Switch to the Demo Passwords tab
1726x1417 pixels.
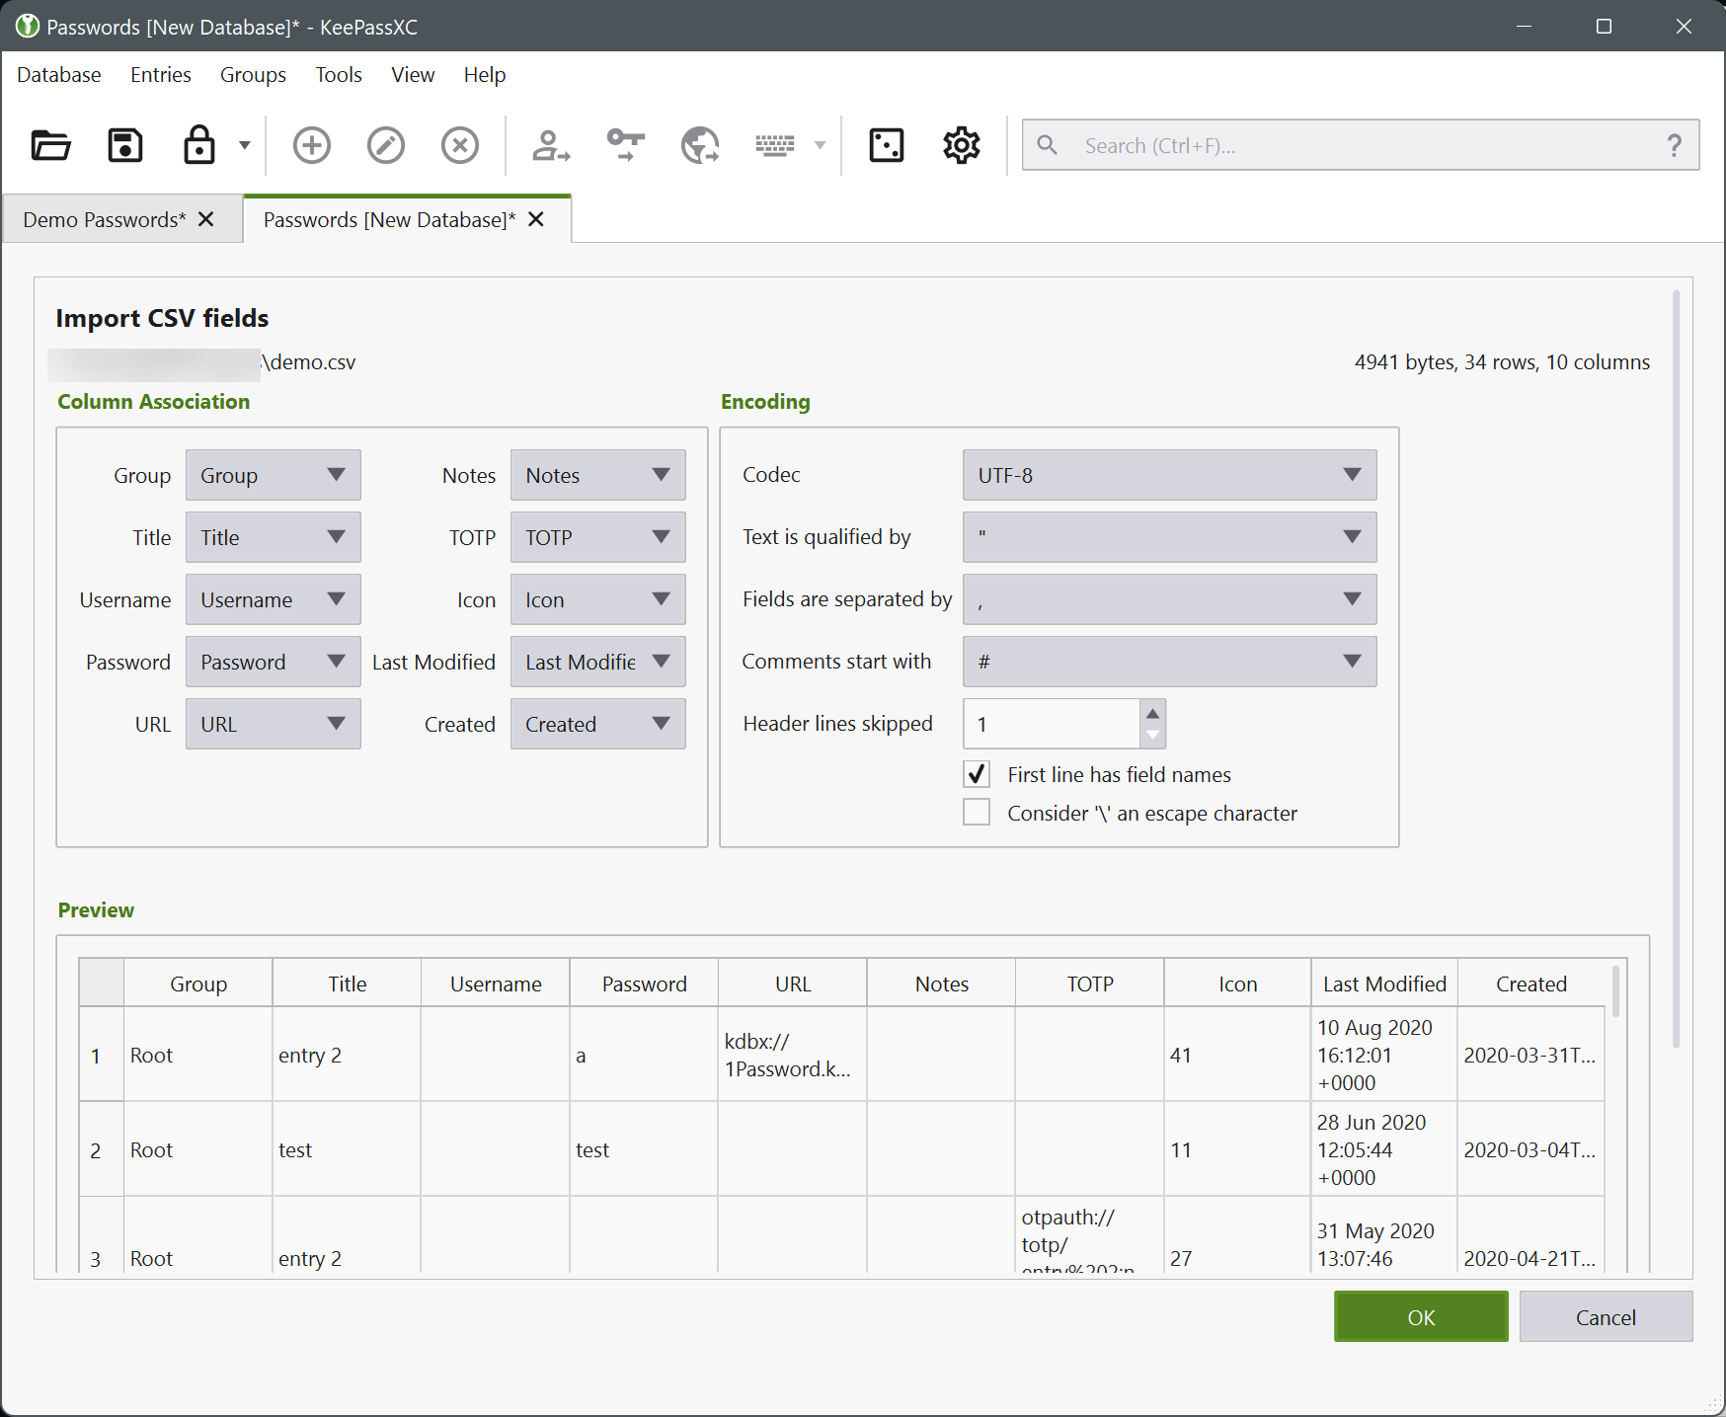coord(105,219)
